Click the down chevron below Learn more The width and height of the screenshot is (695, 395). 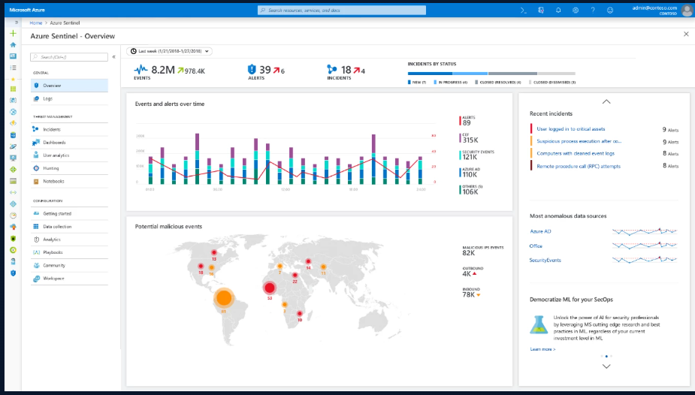pyautogui.click(x=606, y=366)
